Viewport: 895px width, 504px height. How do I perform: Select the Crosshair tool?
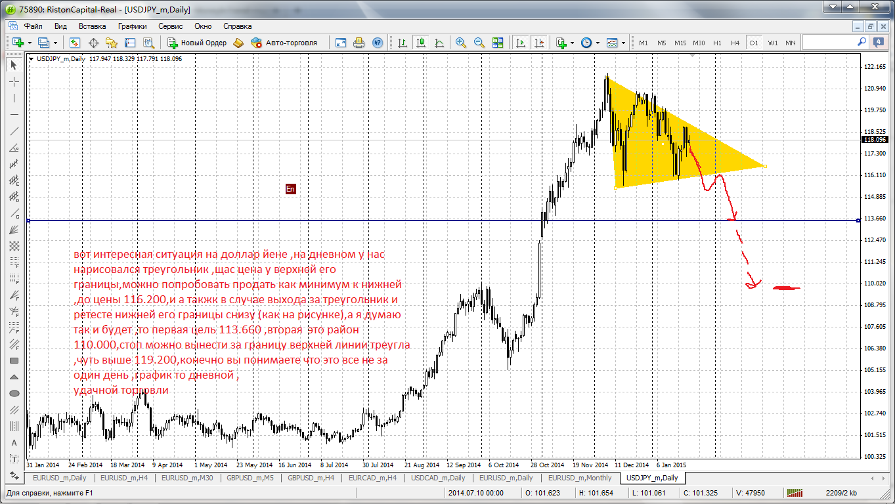point(14,81)
